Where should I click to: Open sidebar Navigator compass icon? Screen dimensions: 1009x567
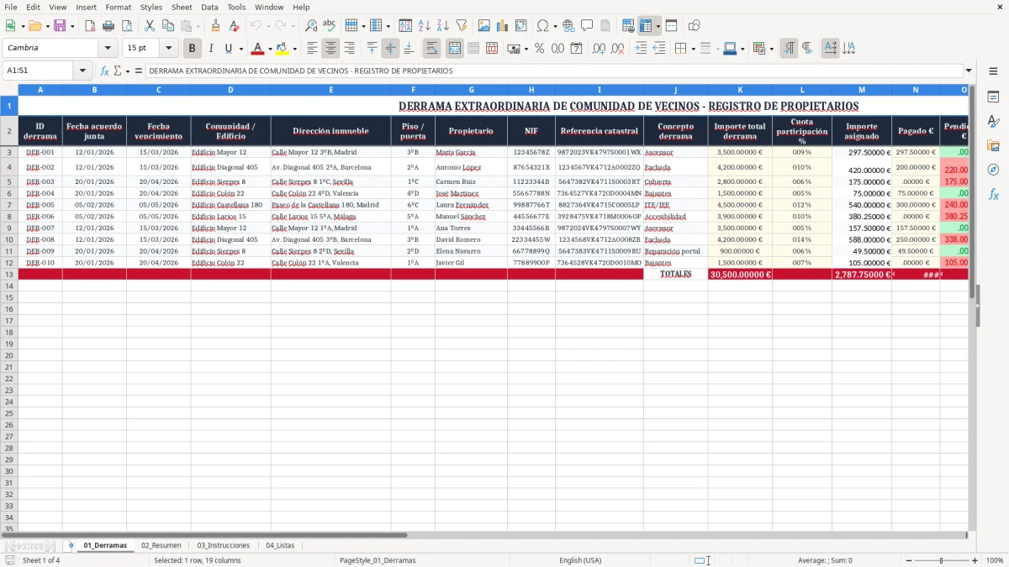pyautogui.click(x=993, y=170)
